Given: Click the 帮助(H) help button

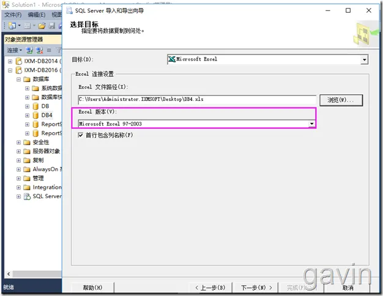Looking at the screenshot, I should [92, 287].
